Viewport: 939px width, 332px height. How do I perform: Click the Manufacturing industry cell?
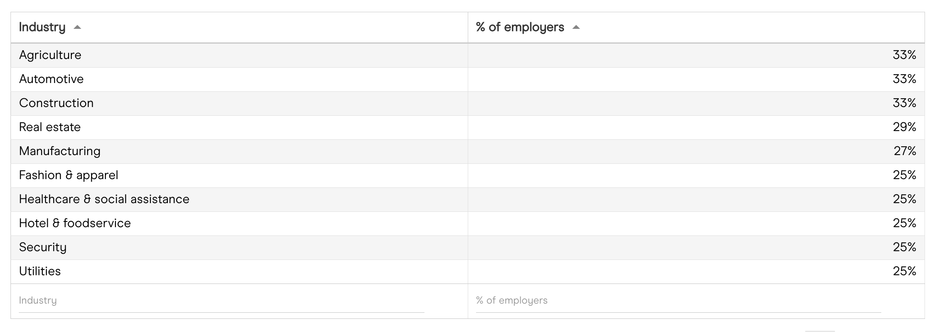(x=60, y=151)
